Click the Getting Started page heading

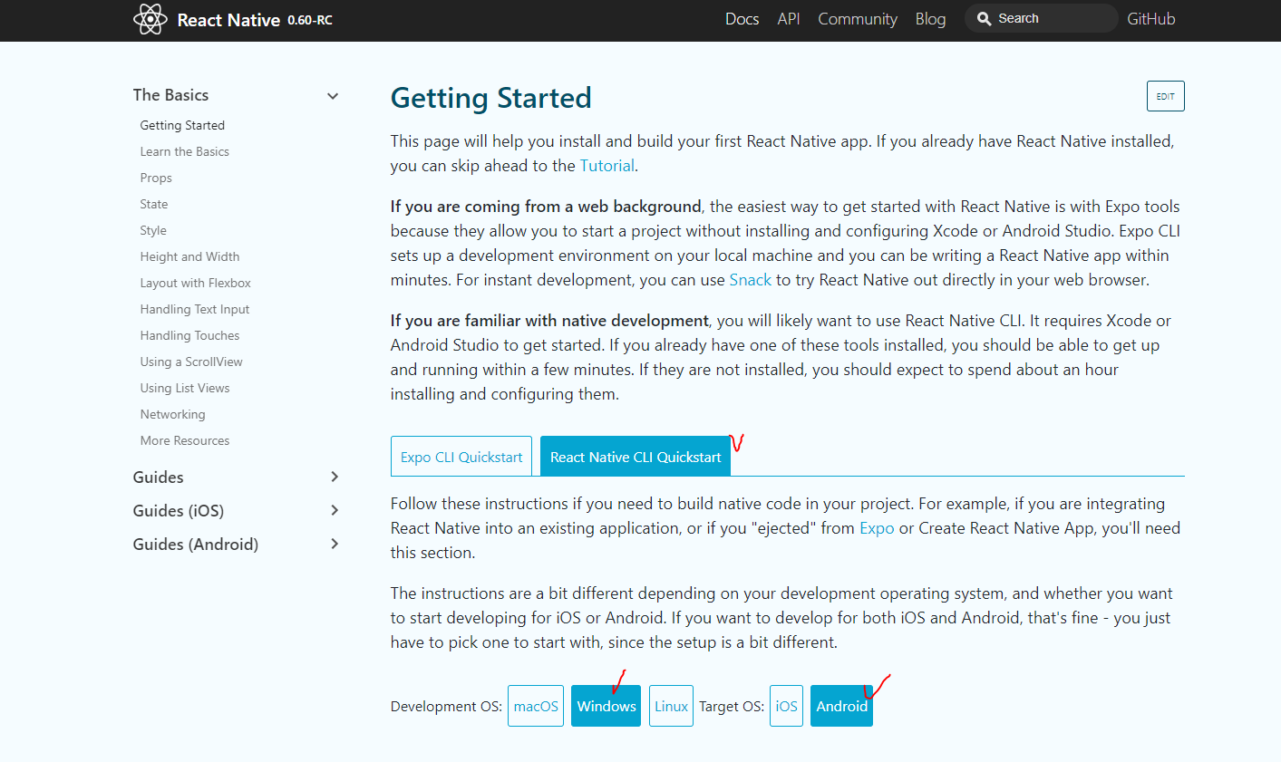pyautogui.click(x=490, y=98)
